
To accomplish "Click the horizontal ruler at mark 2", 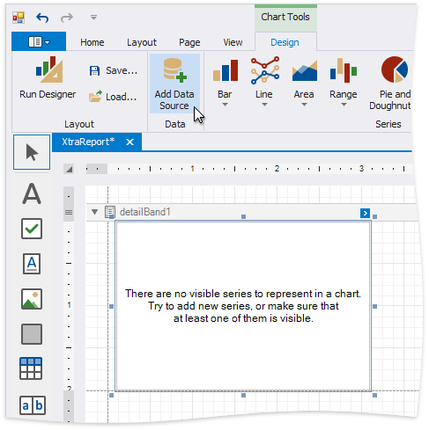I will click(x=277, y=169).
